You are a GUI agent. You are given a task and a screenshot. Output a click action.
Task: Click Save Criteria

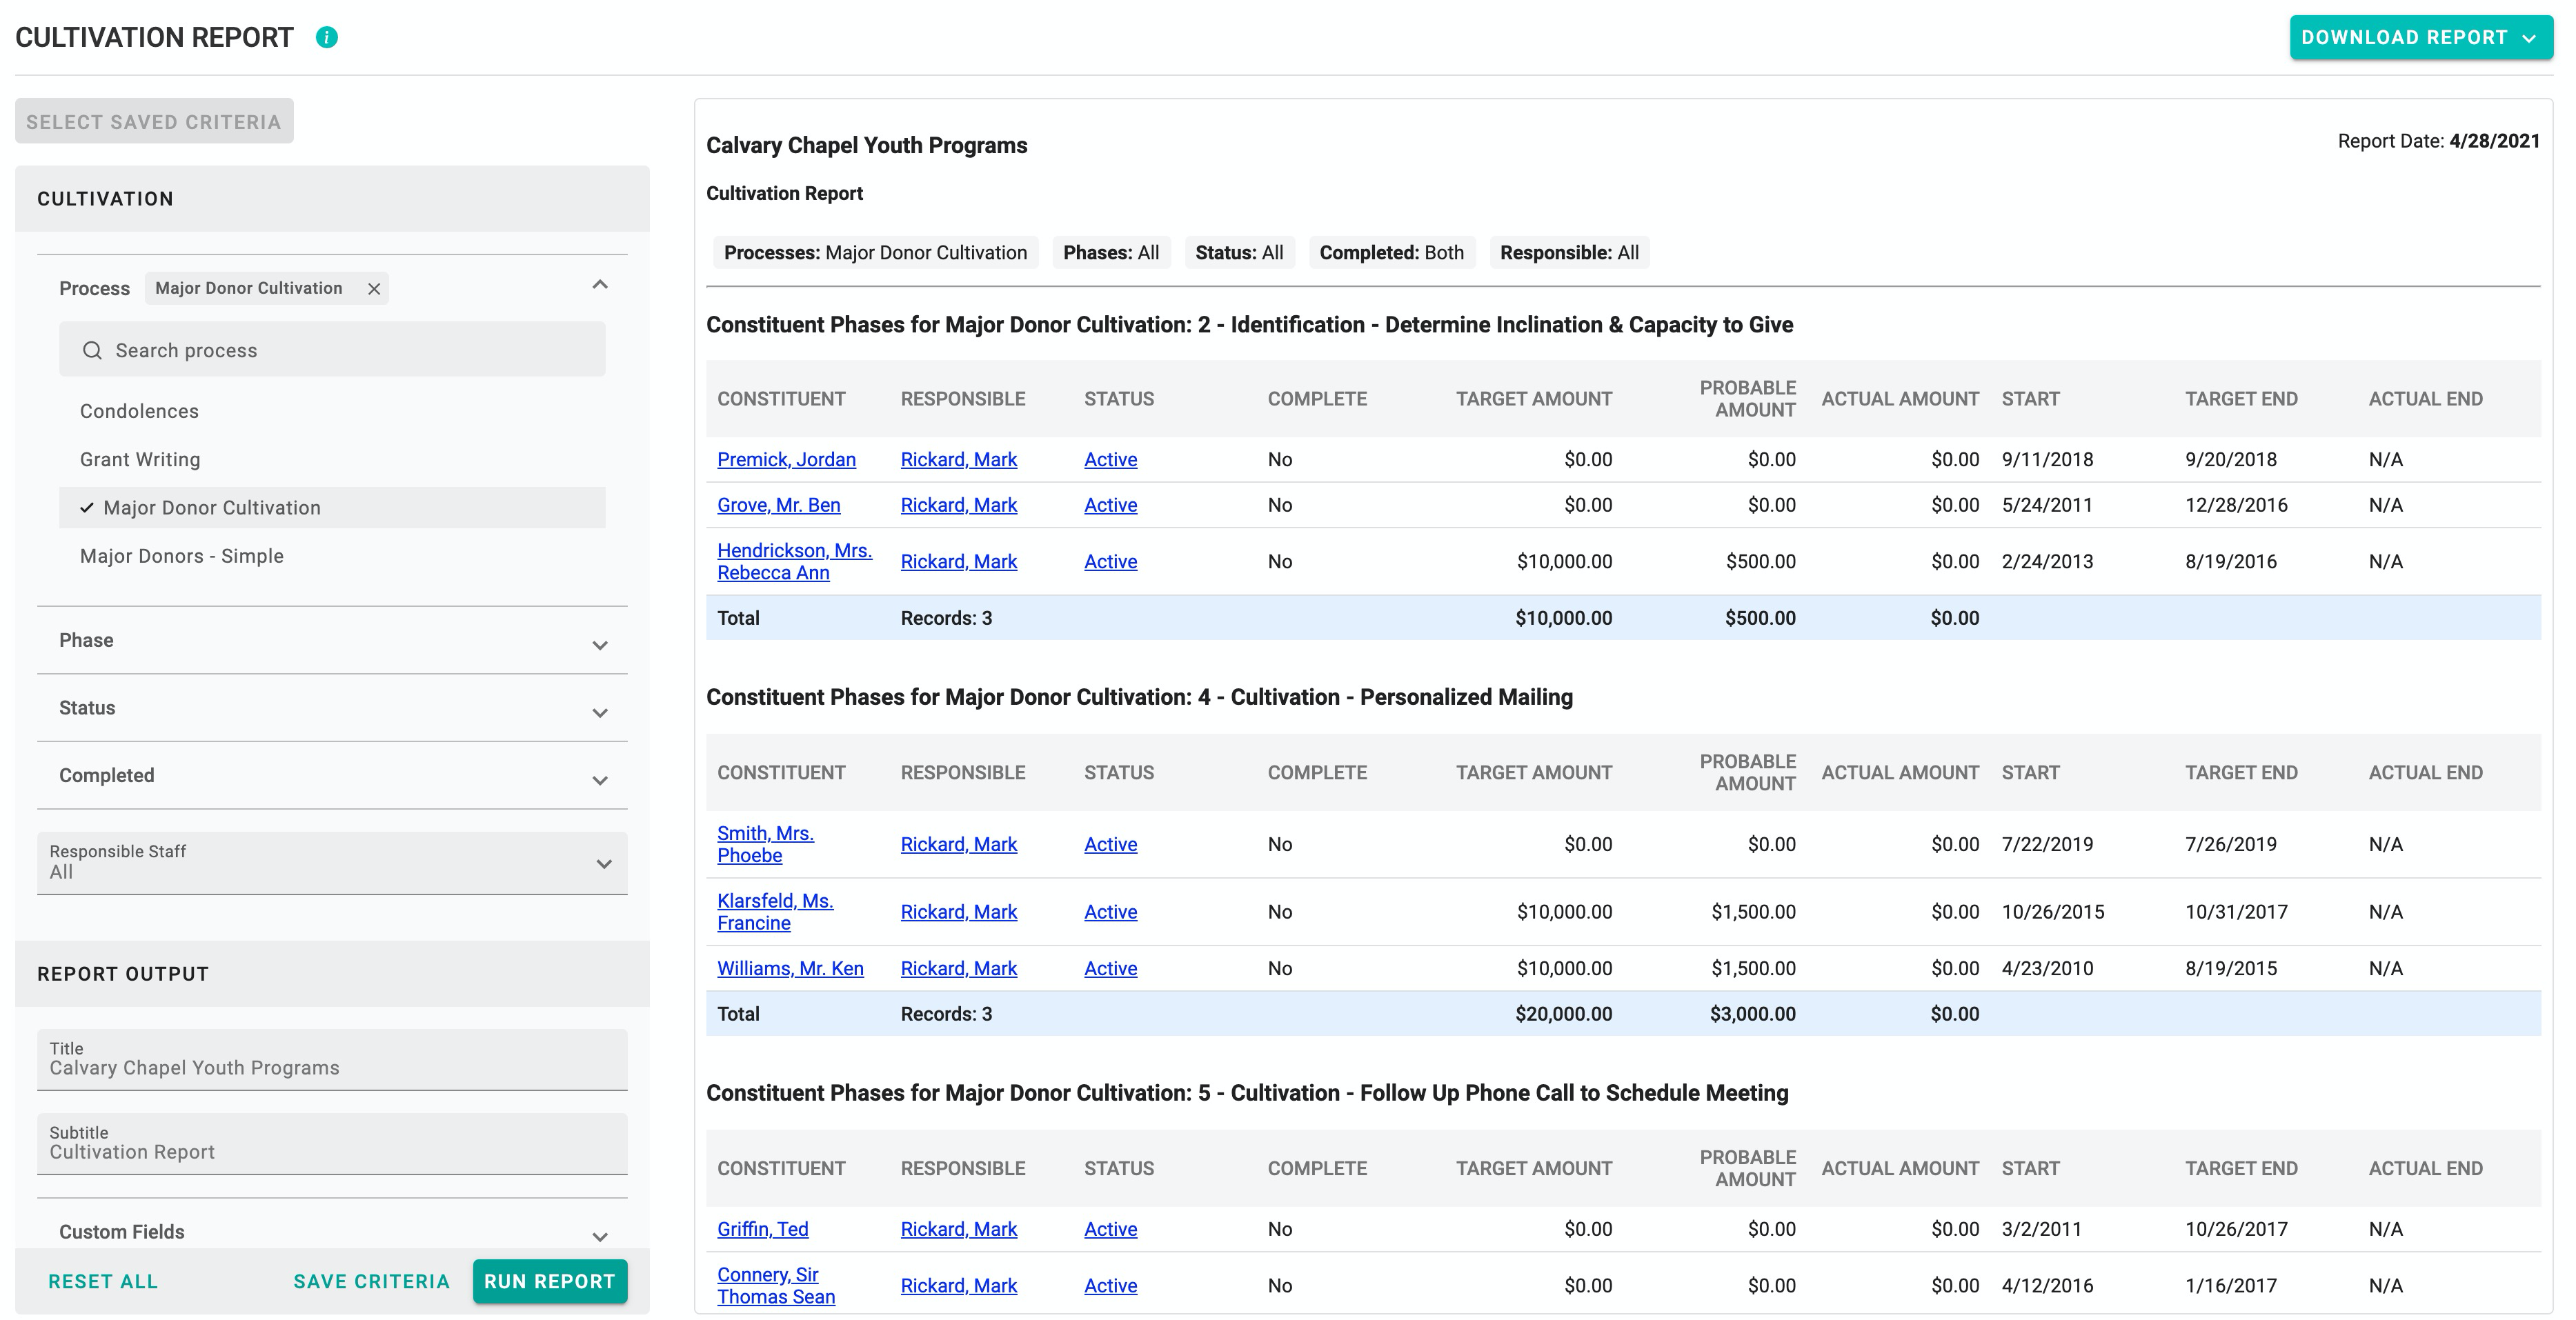tap(372, 1281)
